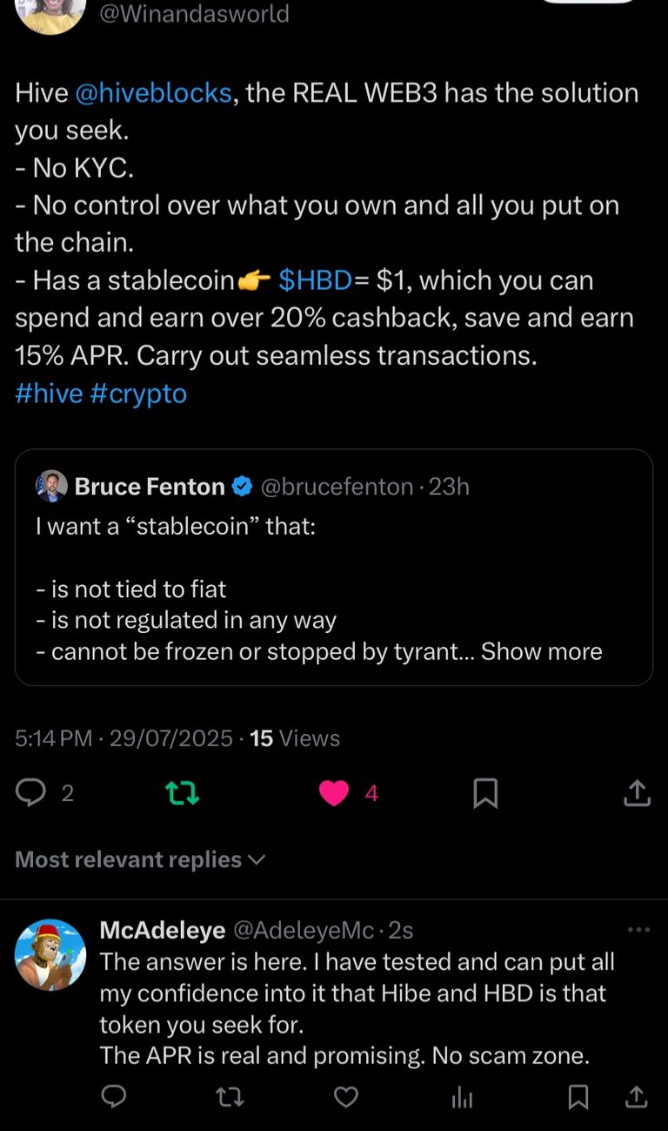Screen dimensions: 668x1131
Task: Bookmark McAdeleye's reply
Action: (x=578, y=1097)
